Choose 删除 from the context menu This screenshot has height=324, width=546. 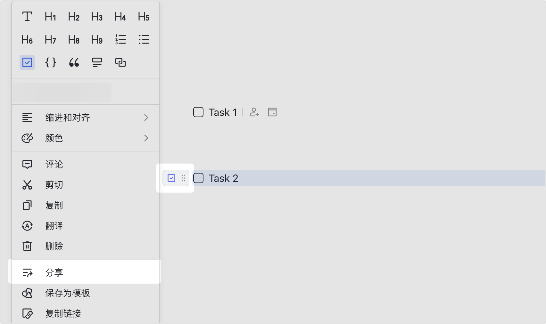pos(85,246)
